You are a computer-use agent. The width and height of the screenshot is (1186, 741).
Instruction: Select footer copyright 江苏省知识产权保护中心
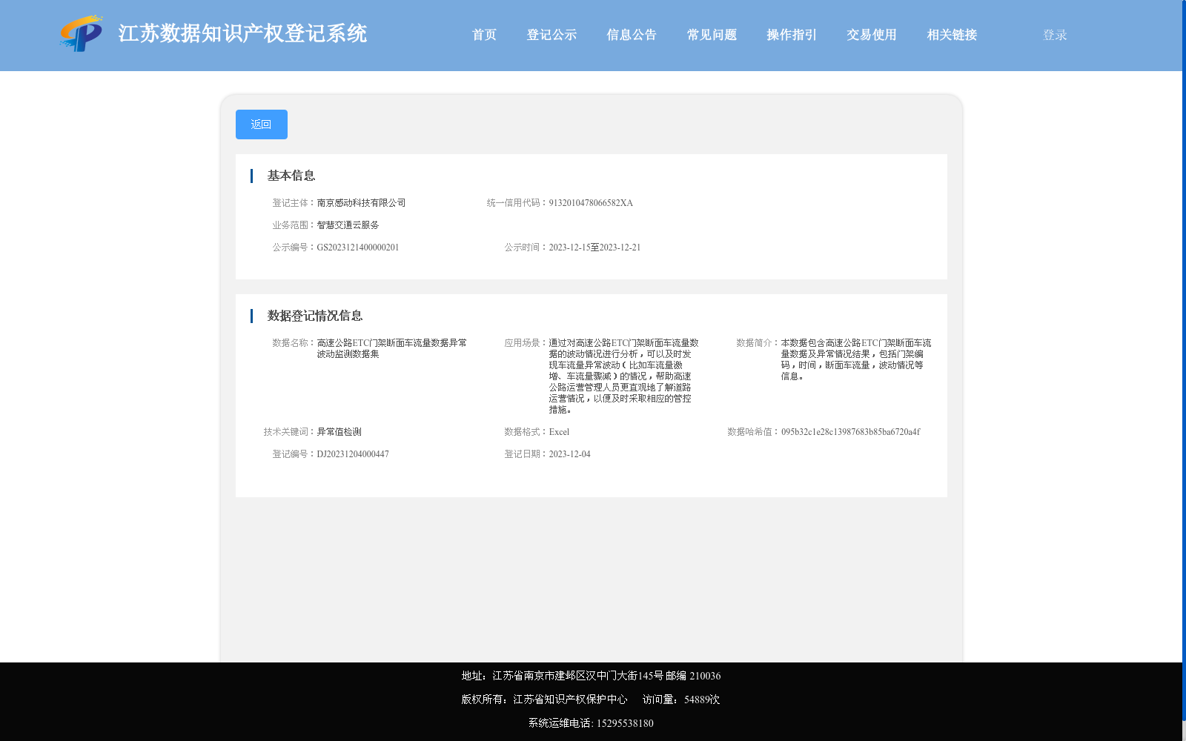544,700
